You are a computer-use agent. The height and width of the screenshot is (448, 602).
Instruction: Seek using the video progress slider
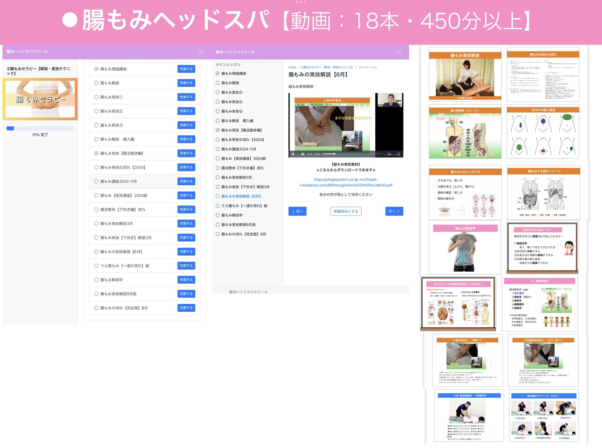(352, 154)
